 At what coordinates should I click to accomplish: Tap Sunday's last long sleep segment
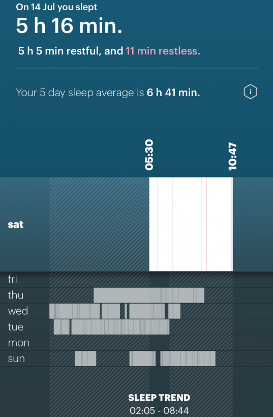pyautogui.click(x=188, y=359)
